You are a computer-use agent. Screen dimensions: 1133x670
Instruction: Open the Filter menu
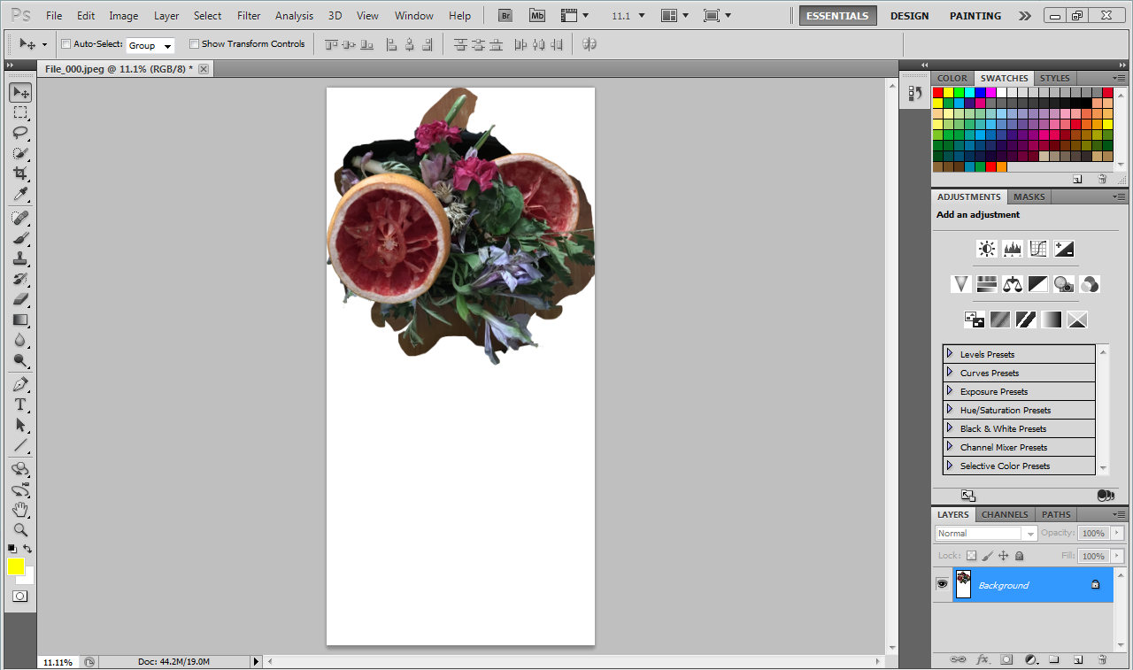point(249,16)
